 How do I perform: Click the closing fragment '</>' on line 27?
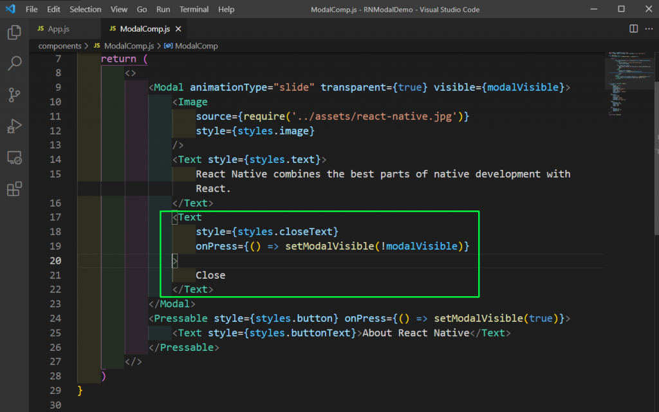[133, 362]
